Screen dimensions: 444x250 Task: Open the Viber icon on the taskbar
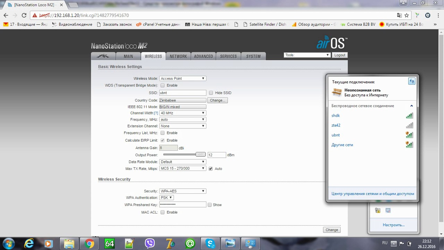point(150,244)
